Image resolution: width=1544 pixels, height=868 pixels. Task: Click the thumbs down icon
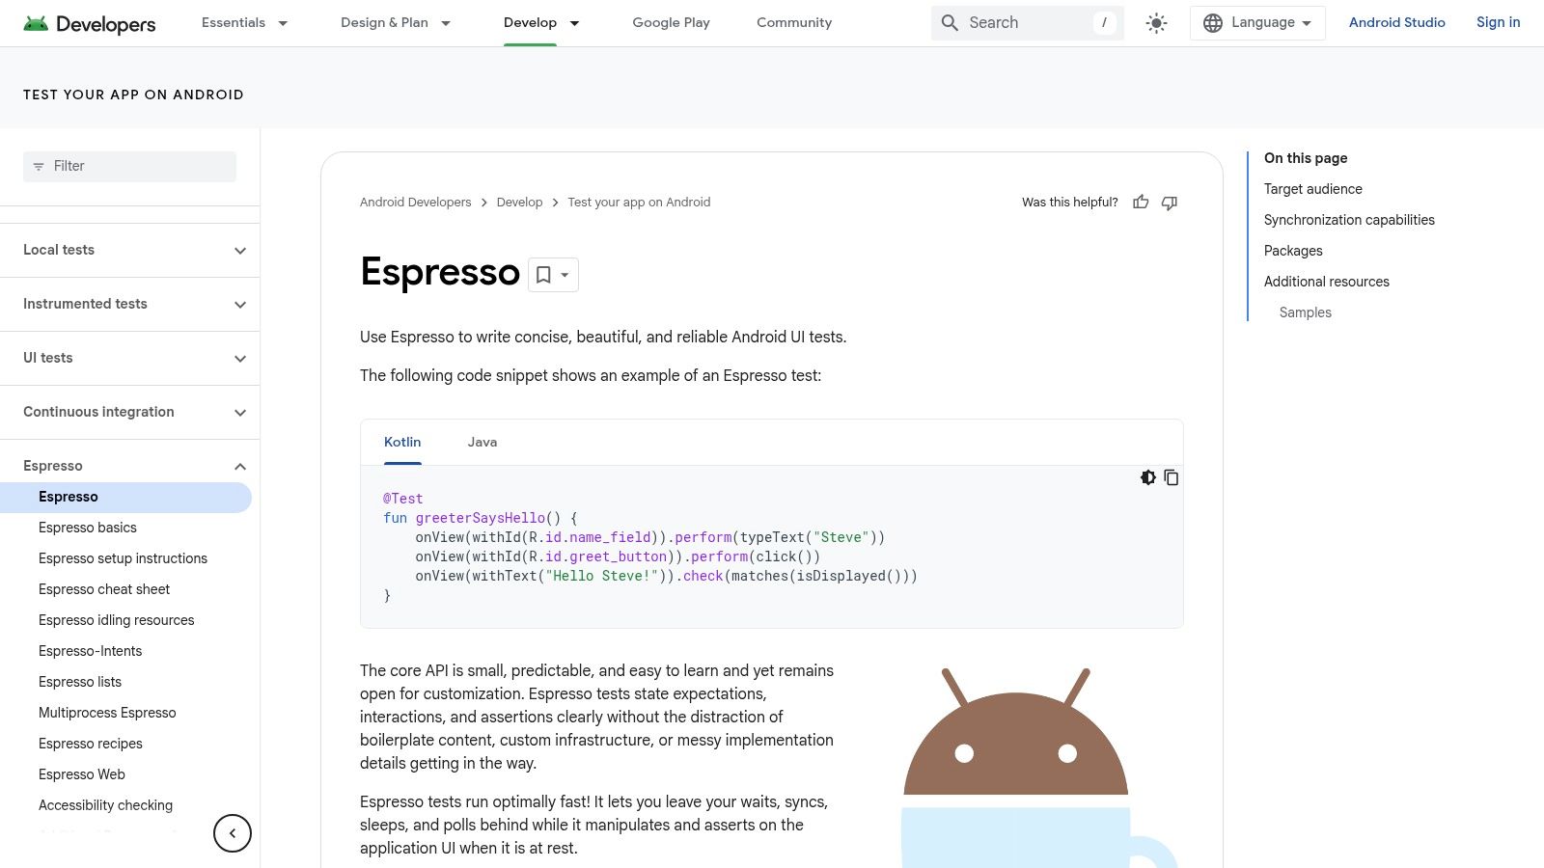click(x=1170, y=203)
